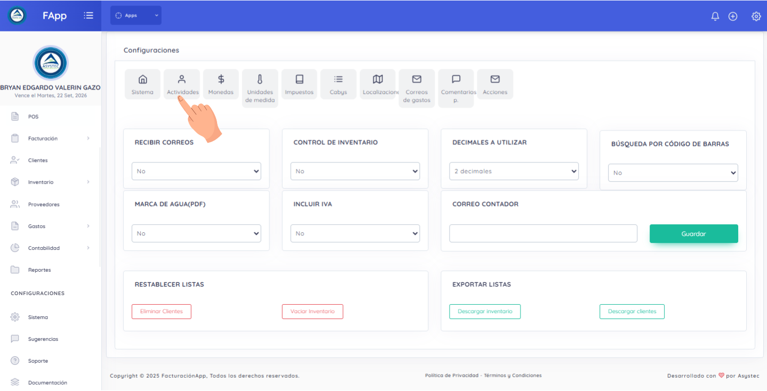Click the Vaciar Inventario button
Image resolution: width=767 pixels, height=391 pixels.
312,312
